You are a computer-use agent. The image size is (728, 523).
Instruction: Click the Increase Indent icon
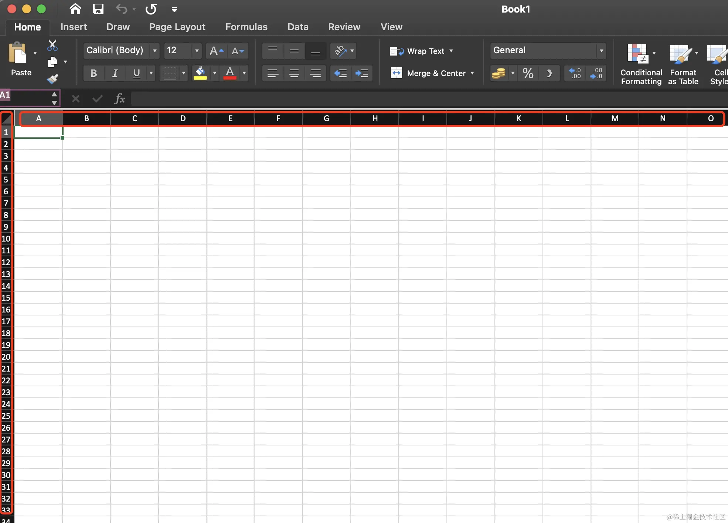[362, 73]
